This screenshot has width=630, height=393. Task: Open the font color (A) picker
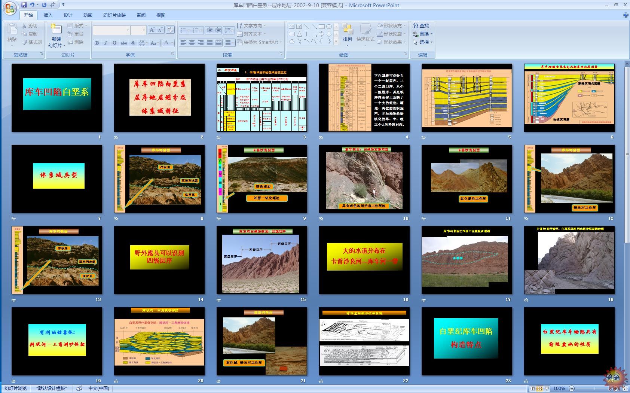pos(168,43)
